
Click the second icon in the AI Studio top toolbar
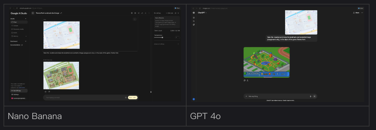point(135,13)
